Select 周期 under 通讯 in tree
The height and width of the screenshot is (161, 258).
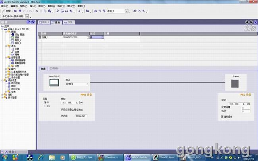coord(17,55)
